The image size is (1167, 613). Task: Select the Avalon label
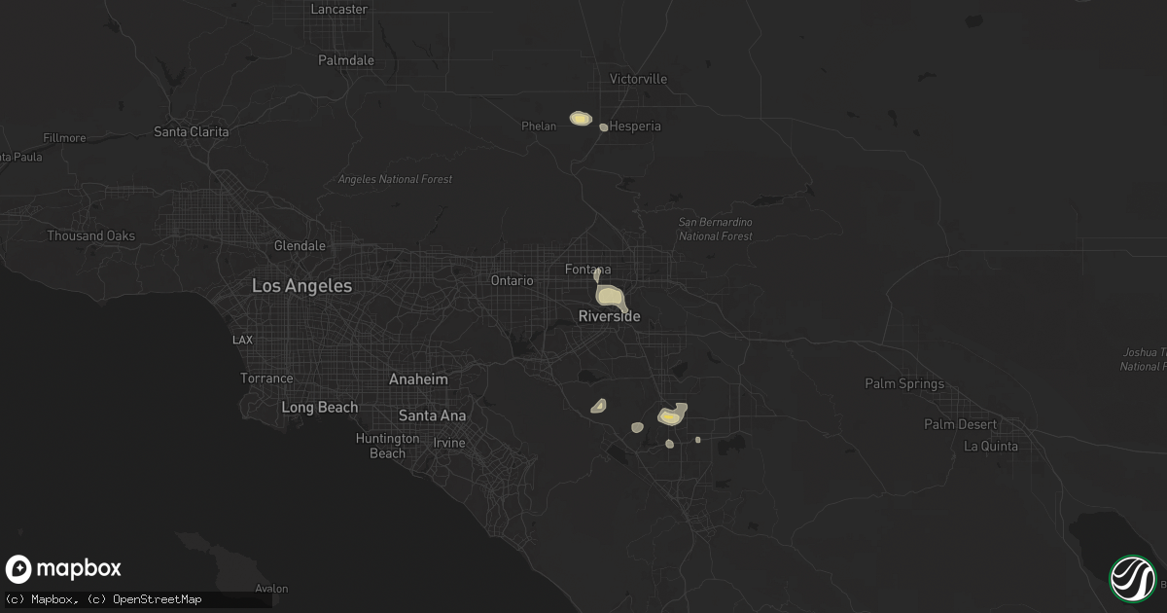271,589
